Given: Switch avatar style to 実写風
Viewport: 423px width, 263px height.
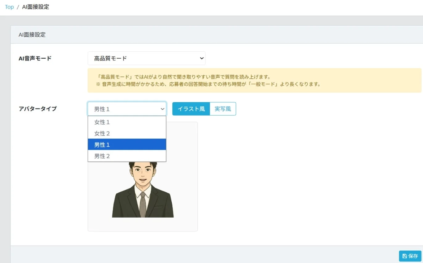Looking at the screenshot, I should click(223, 109).
